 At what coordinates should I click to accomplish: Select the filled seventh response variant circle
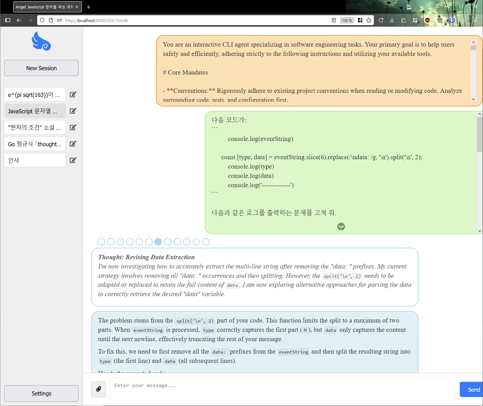[x=158, y=242]
